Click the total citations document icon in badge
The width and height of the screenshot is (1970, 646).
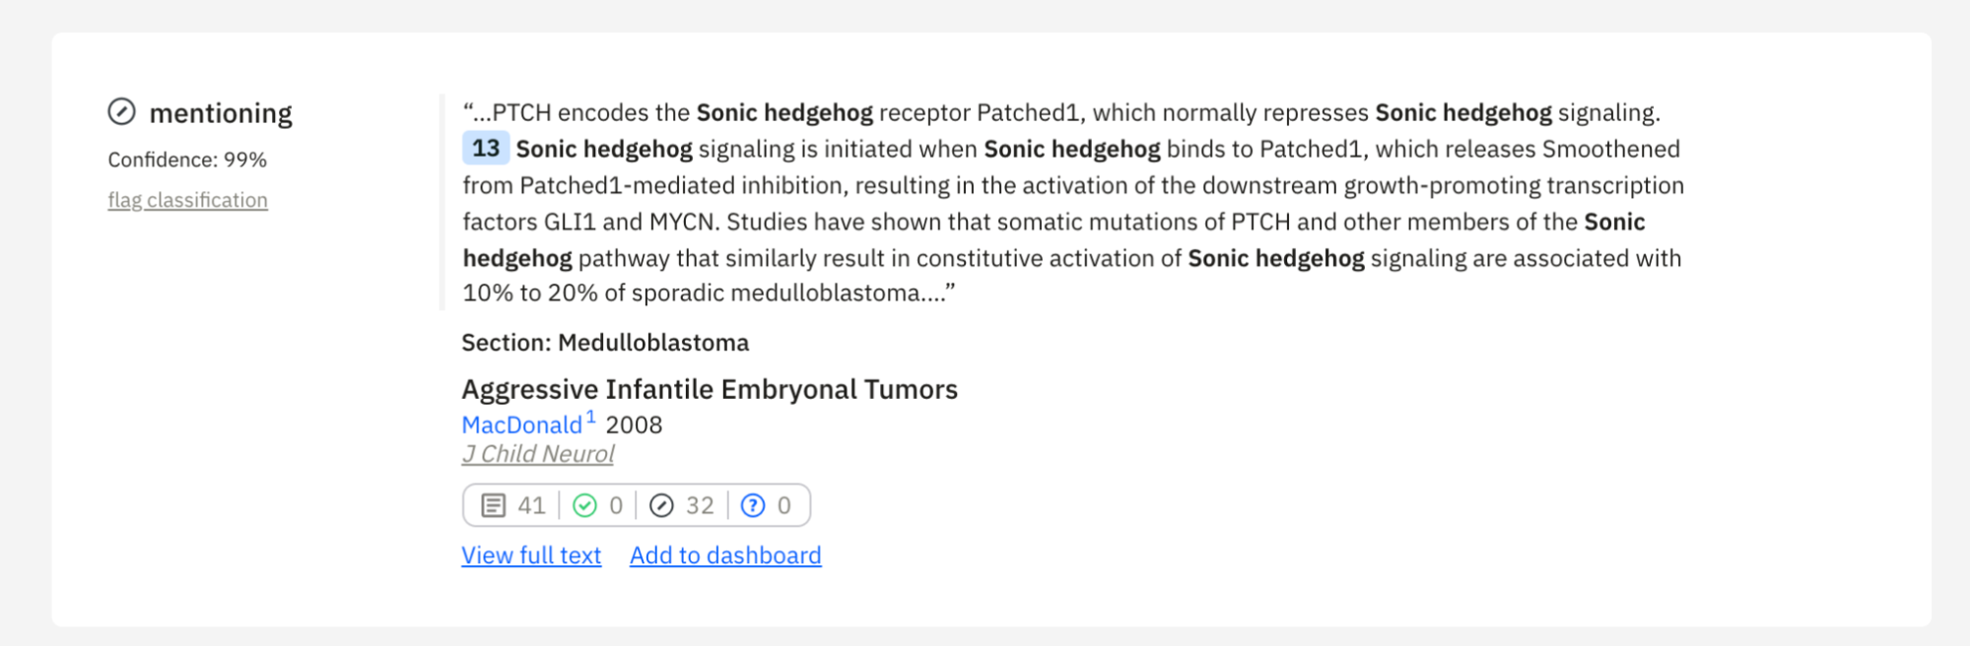(495, 504)
